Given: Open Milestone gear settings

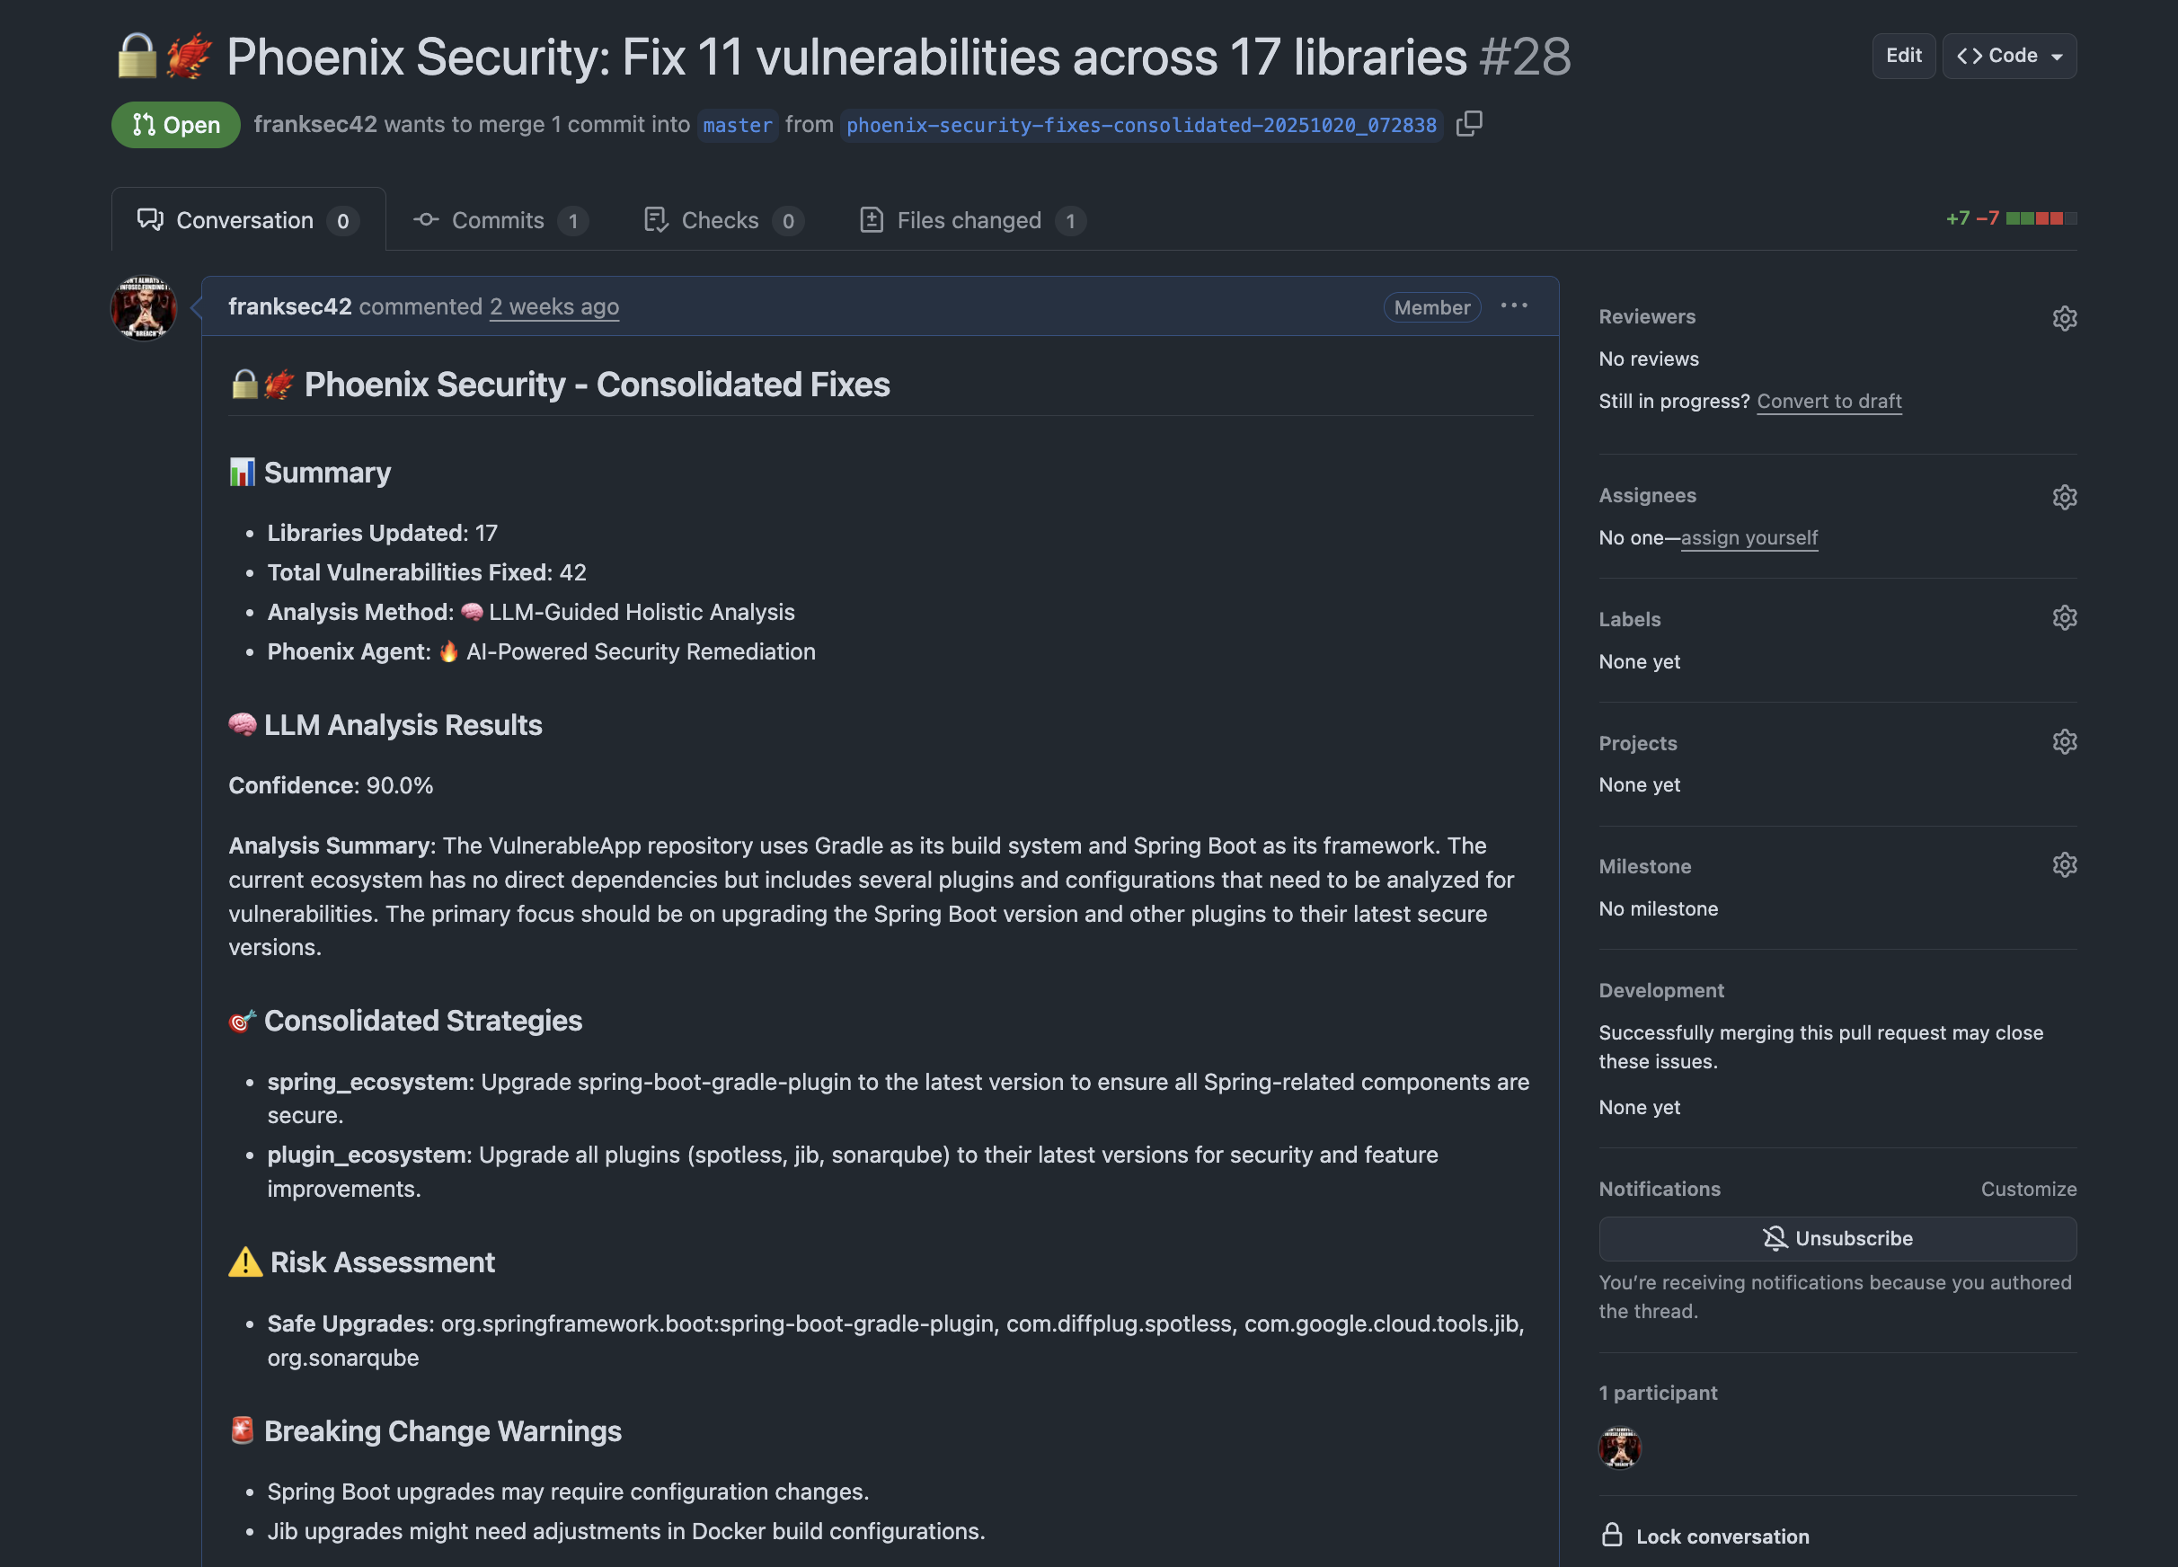Looking at the screenshot, I should (x=2064, y=865).
